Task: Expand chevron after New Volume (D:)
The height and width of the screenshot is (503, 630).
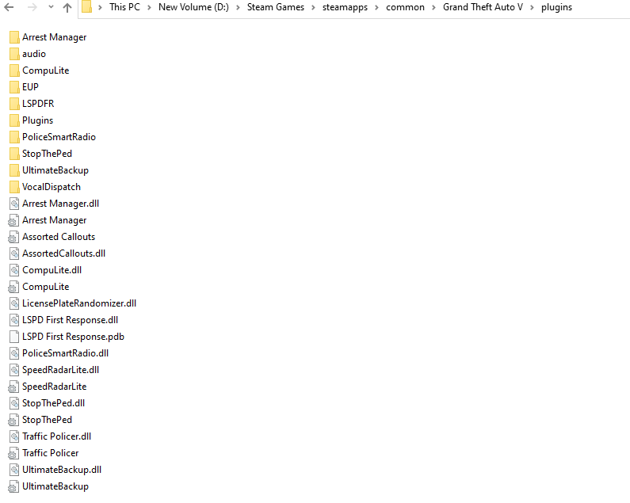Action: click(x=238, y=7)
